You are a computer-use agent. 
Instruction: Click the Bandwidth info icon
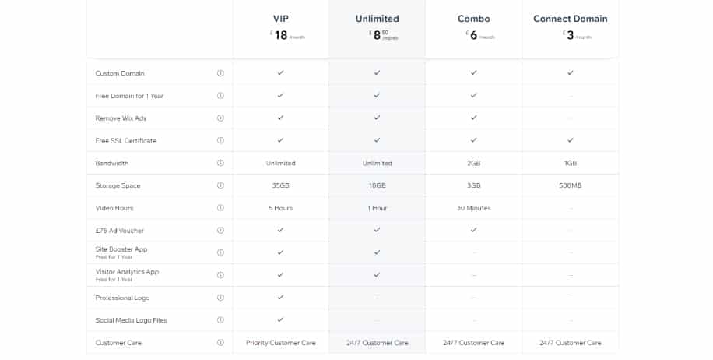coord(220,163)
